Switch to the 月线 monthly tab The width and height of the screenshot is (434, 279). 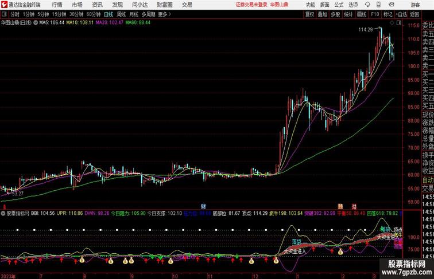pyautogui.click(x=134, y=14)
